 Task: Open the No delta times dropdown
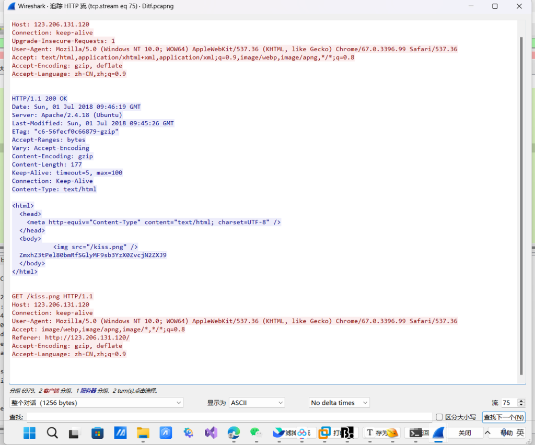339,403
